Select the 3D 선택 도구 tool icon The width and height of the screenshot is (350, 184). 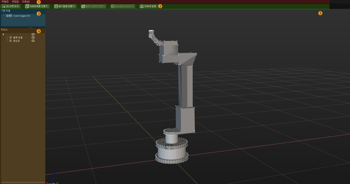coord(4,7)
